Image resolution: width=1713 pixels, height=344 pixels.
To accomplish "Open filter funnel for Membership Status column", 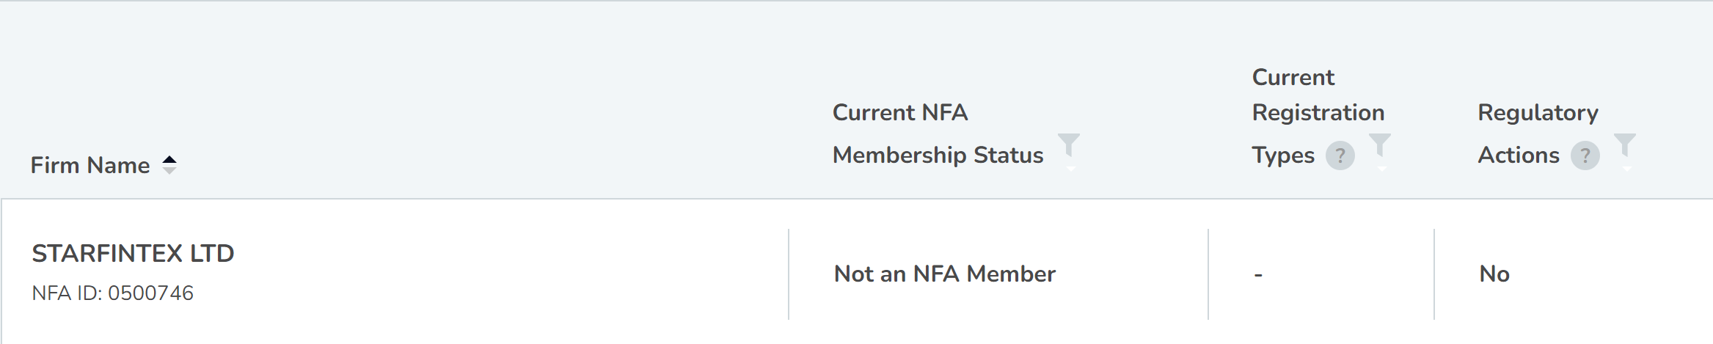I will pyautogui.click(x=1069, y=145).
